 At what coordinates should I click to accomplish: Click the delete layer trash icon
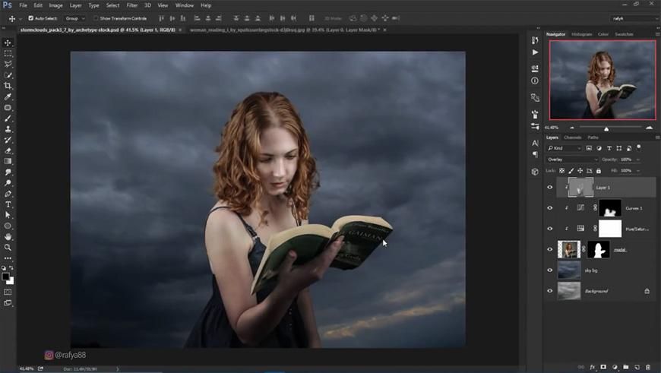pos(648,367)
